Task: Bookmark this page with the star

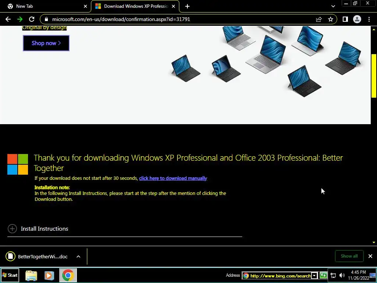Action: [x=331, y=19]
